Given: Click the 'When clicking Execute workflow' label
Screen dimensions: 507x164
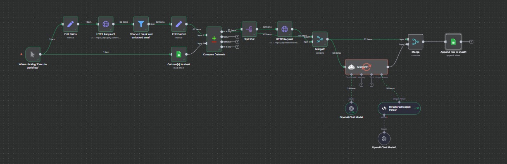Looking at the screenshot, I should click(32, 66).
